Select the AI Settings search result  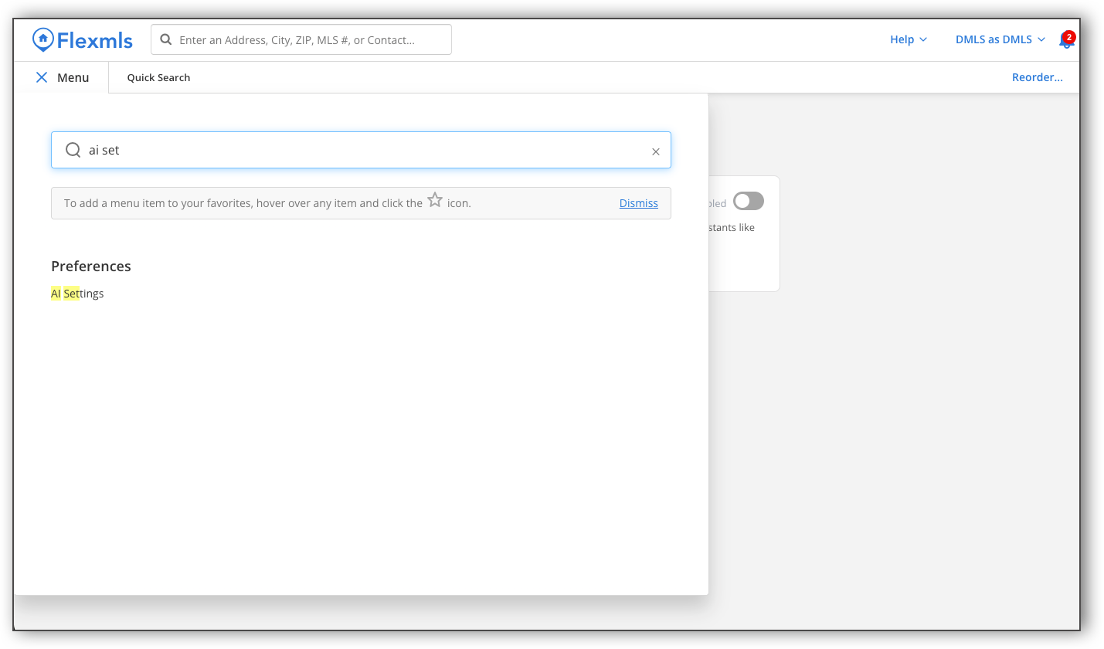click(x=77, y=294)
